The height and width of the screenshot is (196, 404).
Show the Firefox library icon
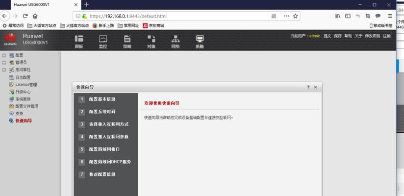pos(338,16)
